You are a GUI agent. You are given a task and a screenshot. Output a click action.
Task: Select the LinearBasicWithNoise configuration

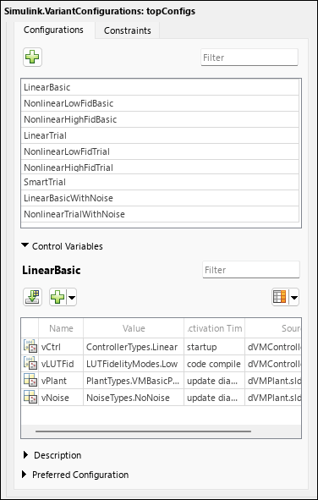point(160,198)
